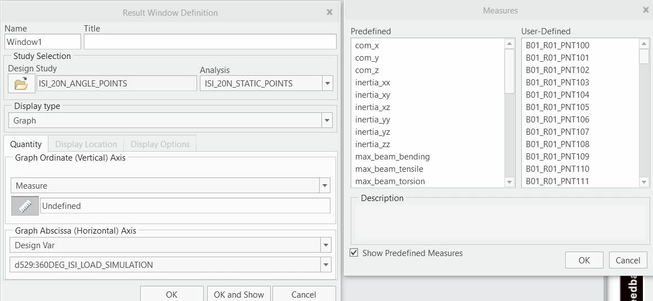The image size is (653, 301).
Task: Click Predefined list scroll-down arrow
Action: point(509,182)
